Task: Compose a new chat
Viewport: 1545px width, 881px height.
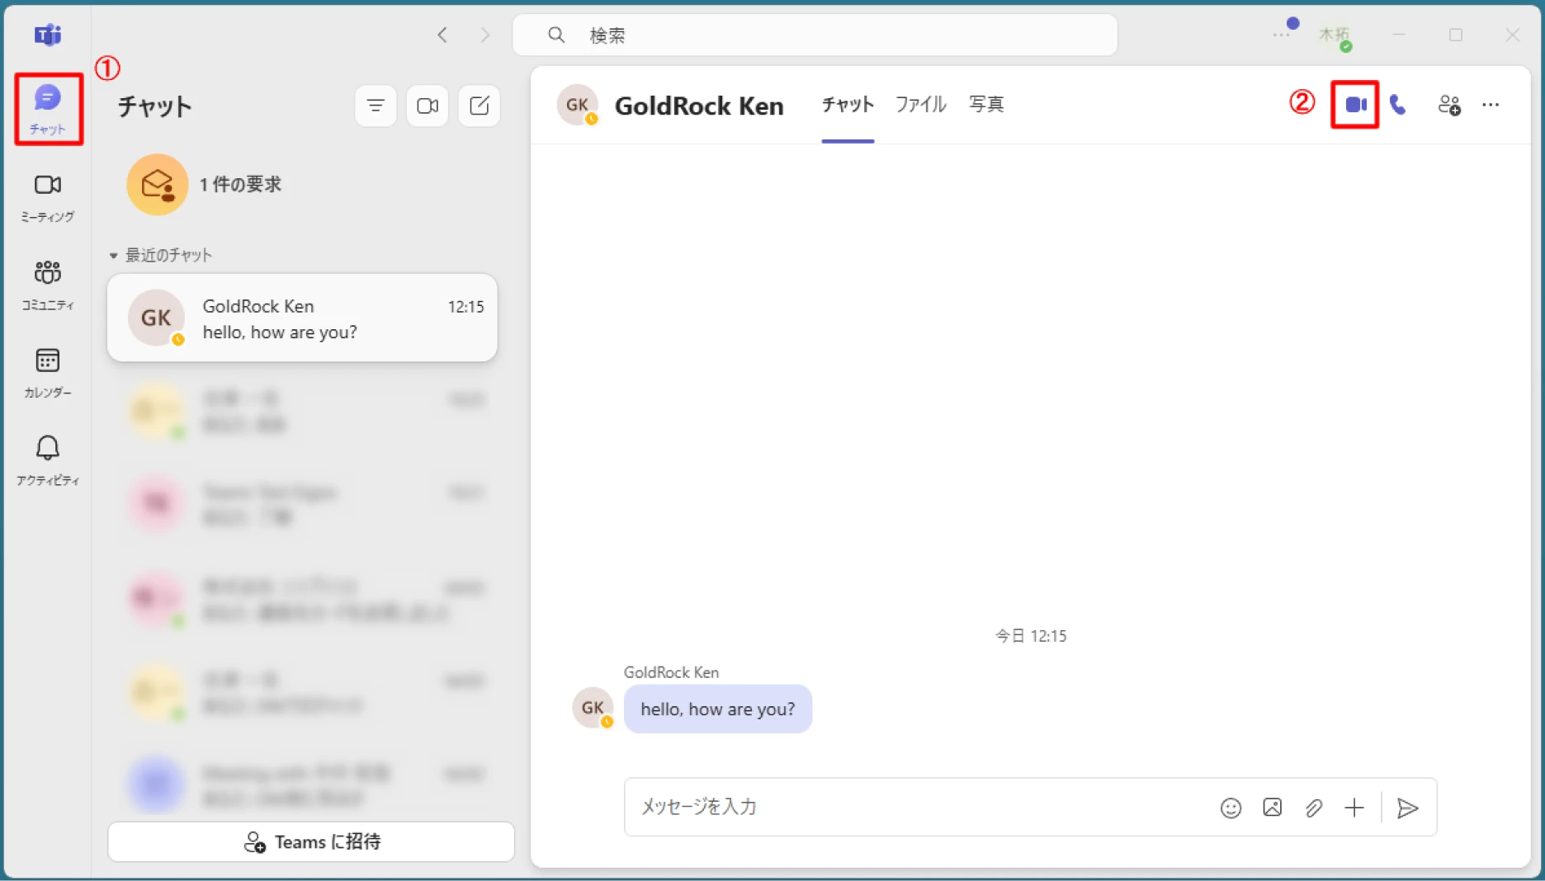Action: (x=479, y=106)
